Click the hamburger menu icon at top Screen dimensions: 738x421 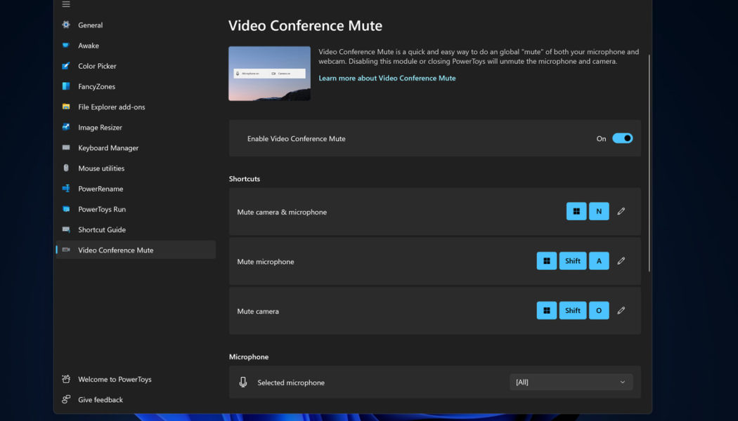[x=66, y=4]
